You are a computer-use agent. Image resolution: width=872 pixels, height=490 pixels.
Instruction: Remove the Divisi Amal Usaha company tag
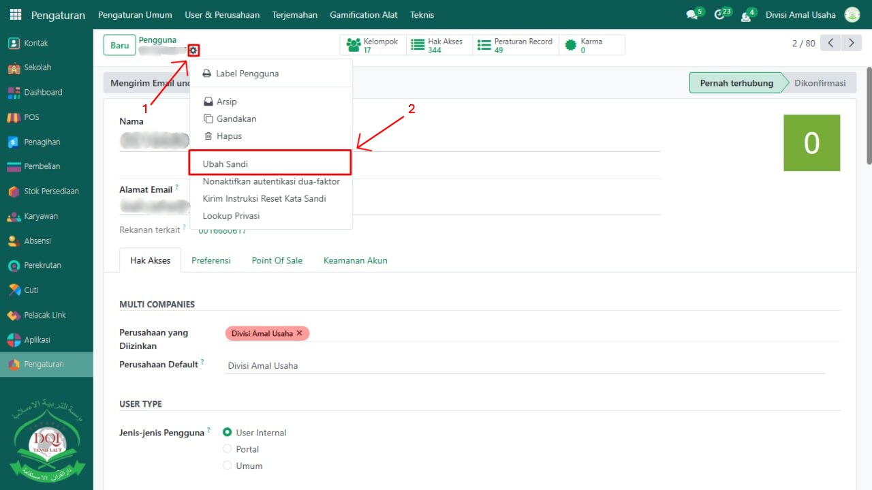299,333
